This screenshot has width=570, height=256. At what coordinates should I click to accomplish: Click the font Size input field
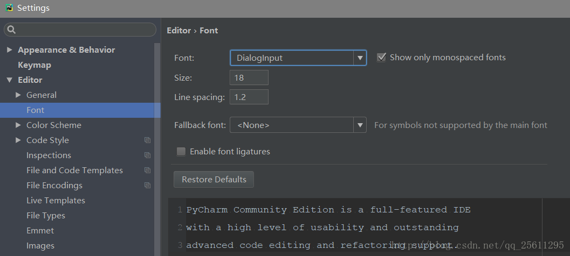[x=249, y=77]
